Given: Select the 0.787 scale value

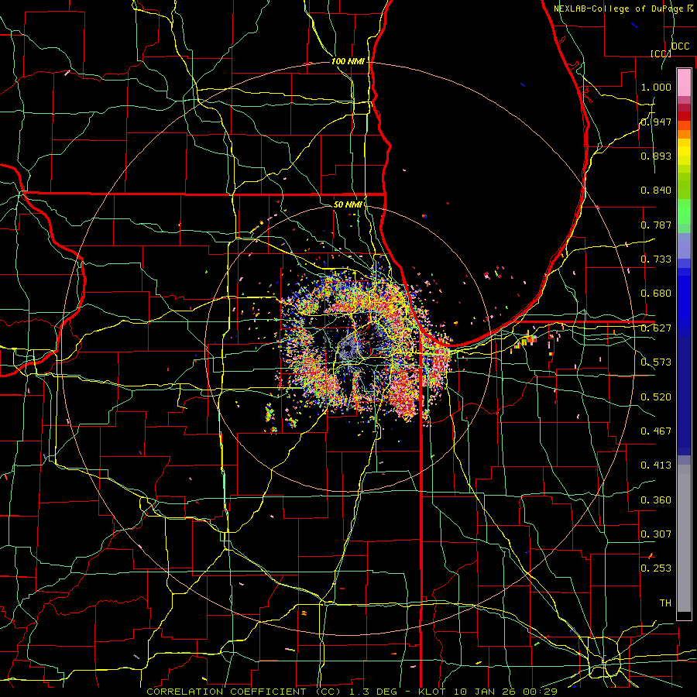Looking at the screenshot, I should click(x=656, y=225).
